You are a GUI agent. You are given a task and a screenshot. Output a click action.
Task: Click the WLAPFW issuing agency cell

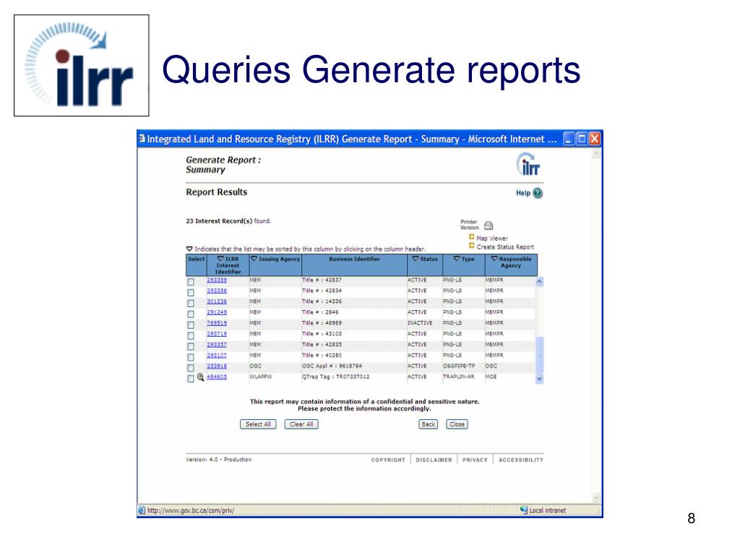point(261,377)
